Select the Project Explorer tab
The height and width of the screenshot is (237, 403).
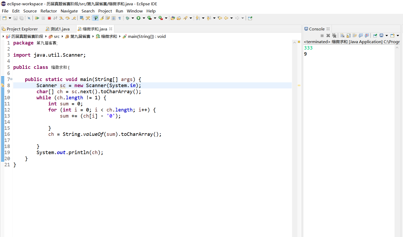click(x=20, y=29)
